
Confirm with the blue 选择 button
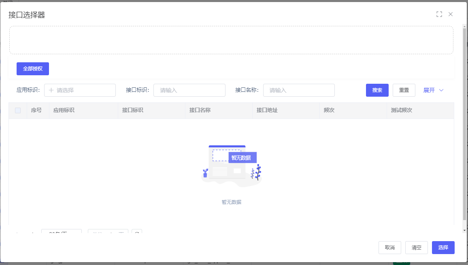point(443,248)
